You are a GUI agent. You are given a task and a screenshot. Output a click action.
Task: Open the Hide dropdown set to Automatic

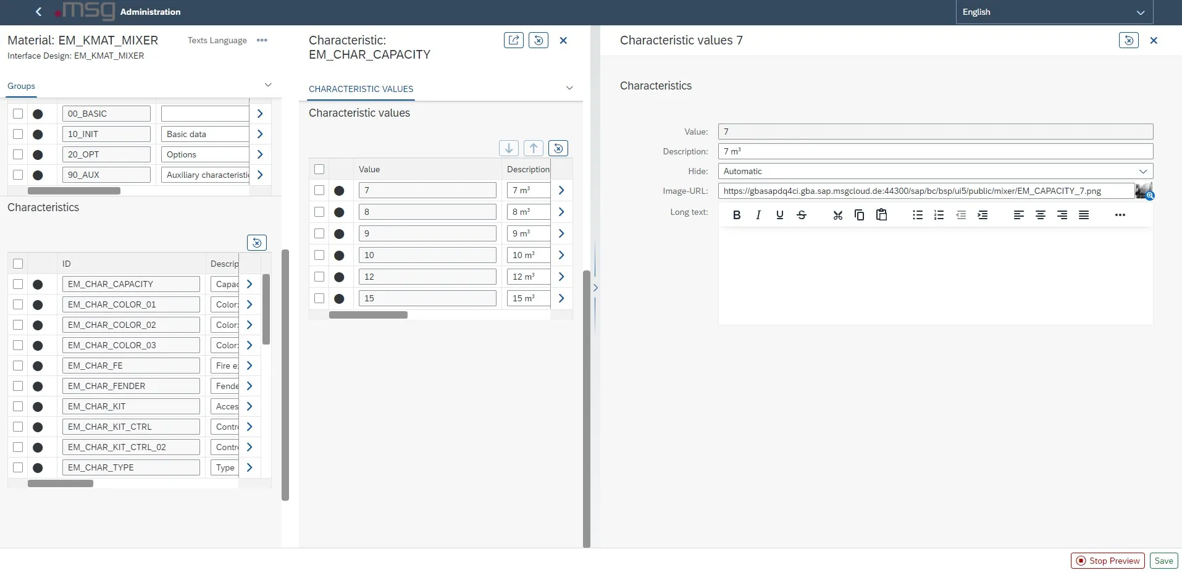pyautogui.click(x=935, y=171)
